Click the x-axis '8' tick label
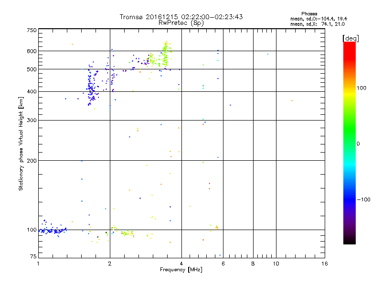 point(253,264)
